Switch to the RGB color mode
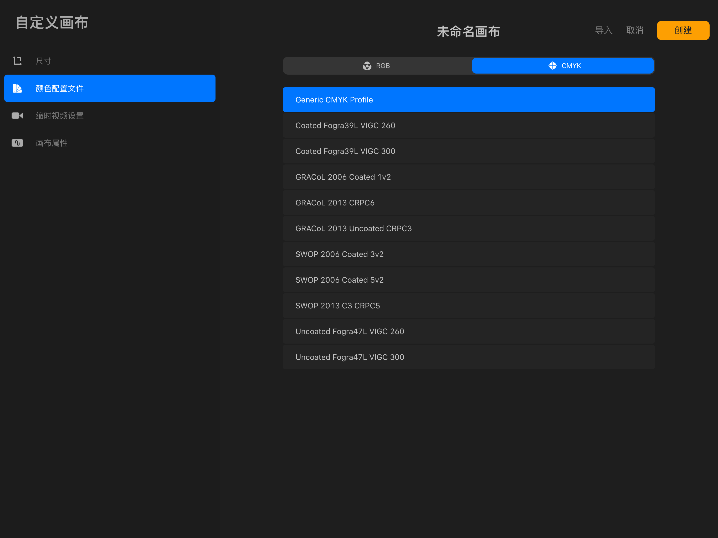The height and width of the screenshot is (538, 718). pyautogui.click(x=377, y=66)
